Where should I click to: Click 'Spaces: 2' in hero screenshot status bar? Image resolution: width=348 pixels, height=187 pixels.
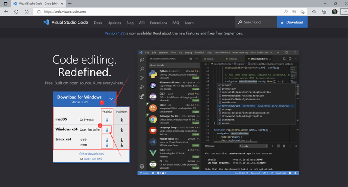click(255, 173)
